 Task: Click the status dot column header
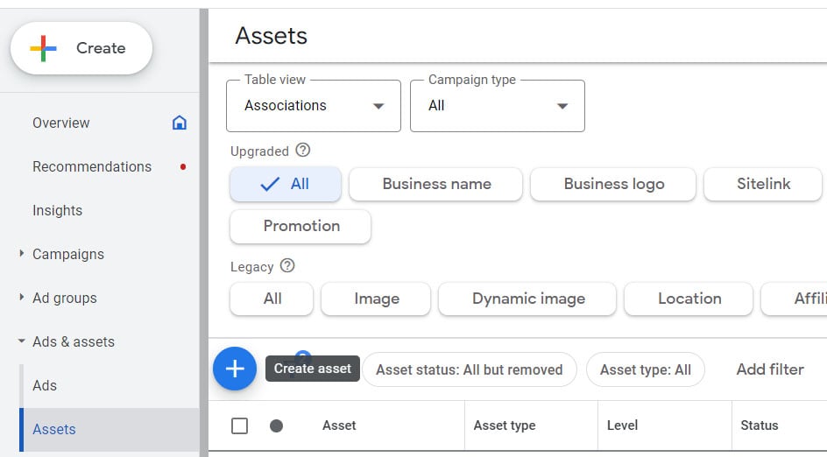pos(276,425)
